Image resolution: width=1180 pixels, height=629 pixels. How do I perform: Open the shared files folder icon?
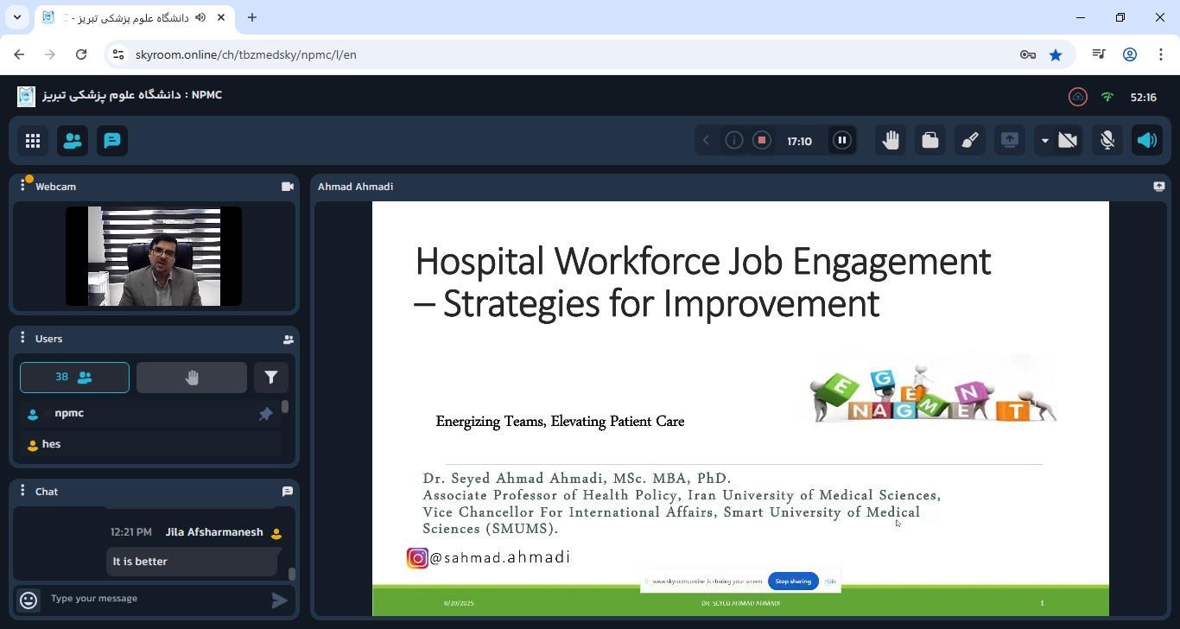[x=930, y=141]
